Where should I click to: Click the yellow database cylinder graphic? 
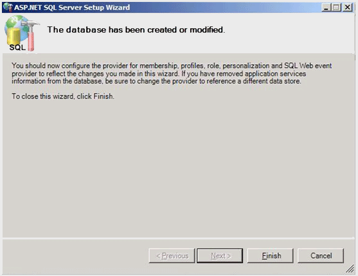click(x=13, y=36)
